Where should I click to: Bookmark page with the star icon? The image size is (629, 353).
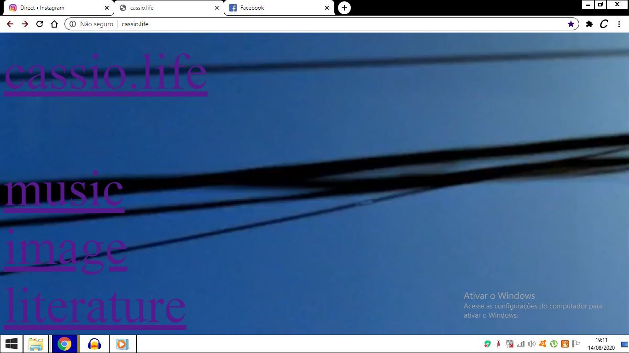(571, 24)
